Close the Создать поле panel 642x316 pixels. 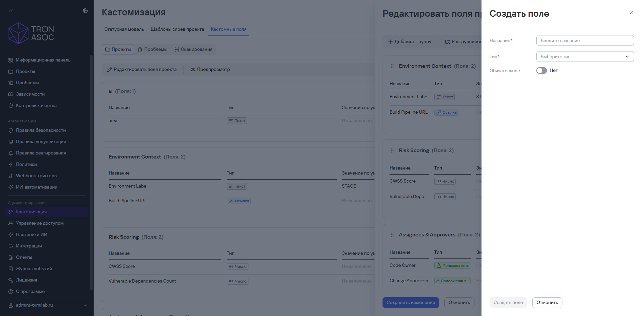(x=631, y=13)
